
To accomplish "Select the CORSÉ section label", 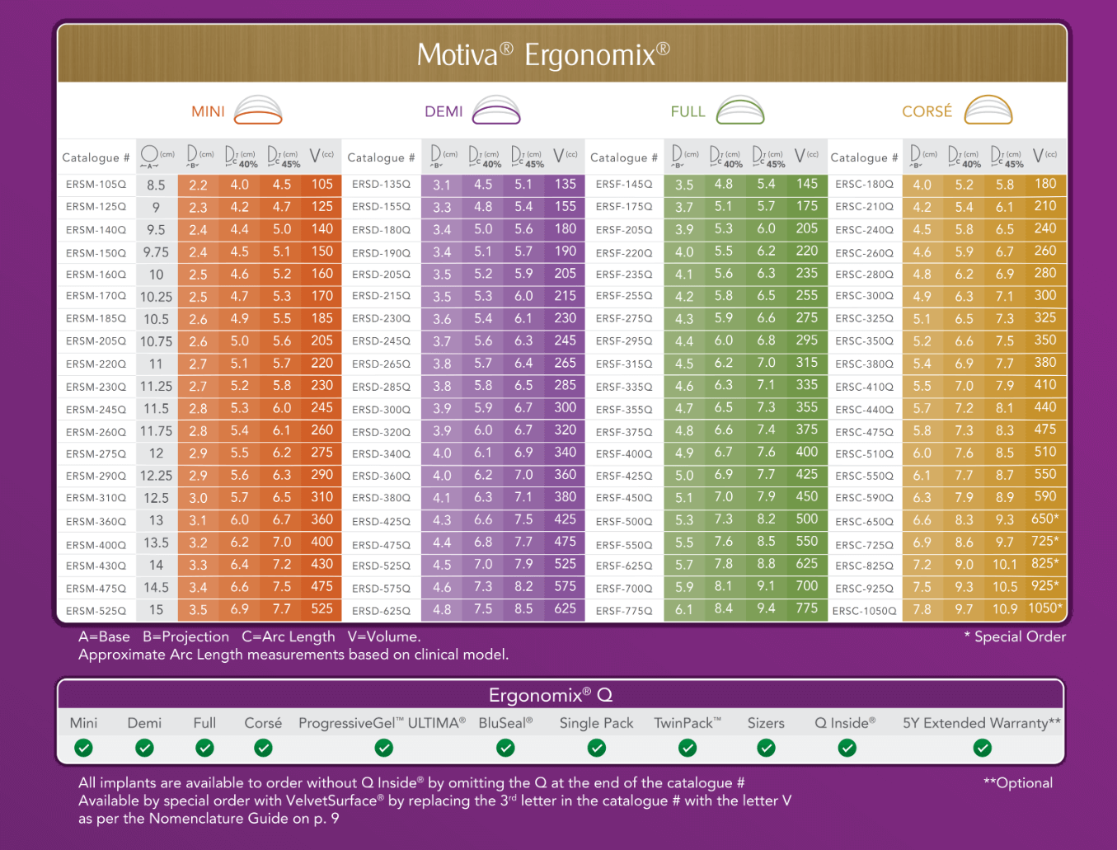I will [x=927, y=110].
